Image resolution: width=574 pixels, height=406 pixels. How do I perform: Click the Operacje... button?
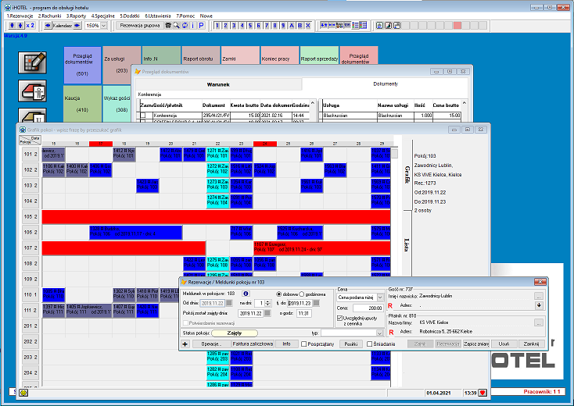[x=211, y=344]
